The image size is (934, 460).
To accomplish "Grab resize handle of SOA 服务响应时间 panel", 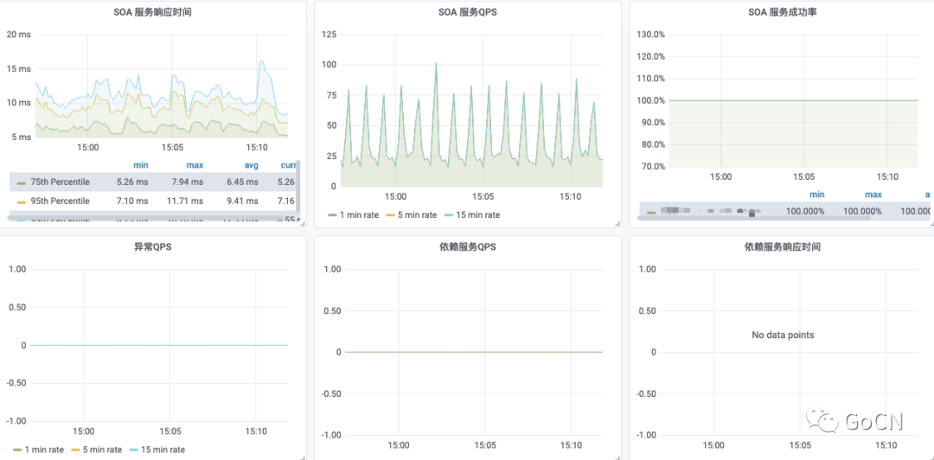I will (303, 223).
